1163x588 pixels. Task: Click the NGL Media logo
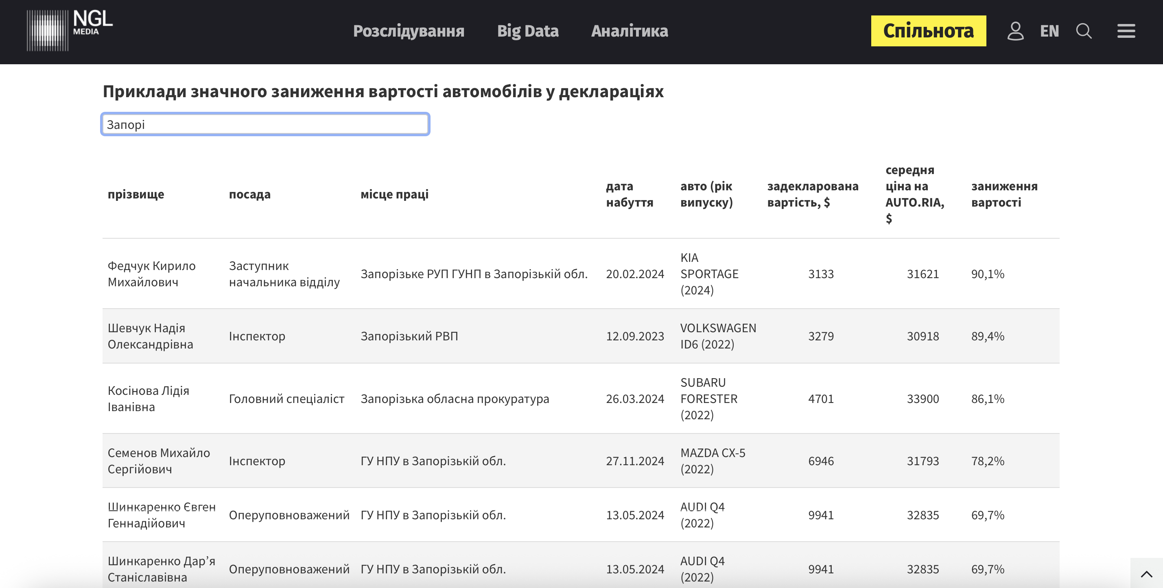(69, 30)
